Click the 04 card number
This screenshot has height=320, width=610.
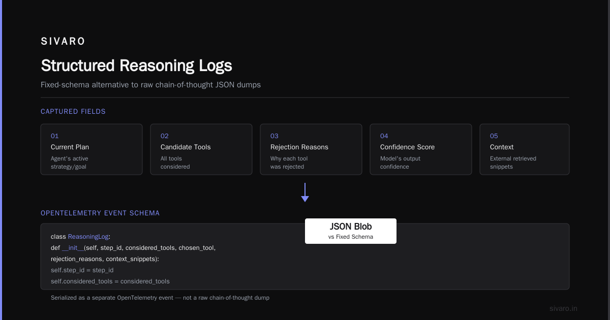(x=384, y=136)
